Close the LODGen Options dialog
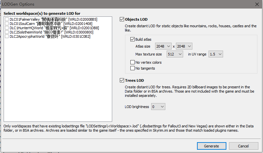 coord(257,4)
